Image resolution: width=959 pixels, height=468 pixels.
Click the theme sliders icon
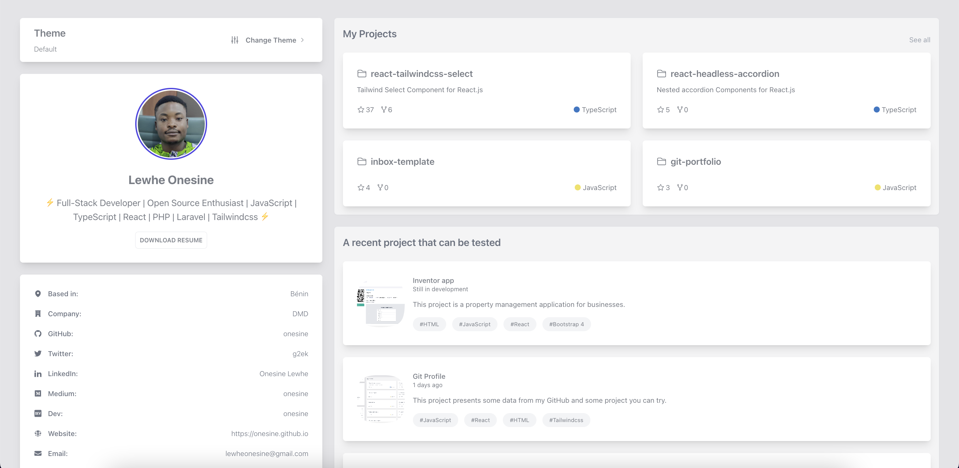click(x=234, y=40)
